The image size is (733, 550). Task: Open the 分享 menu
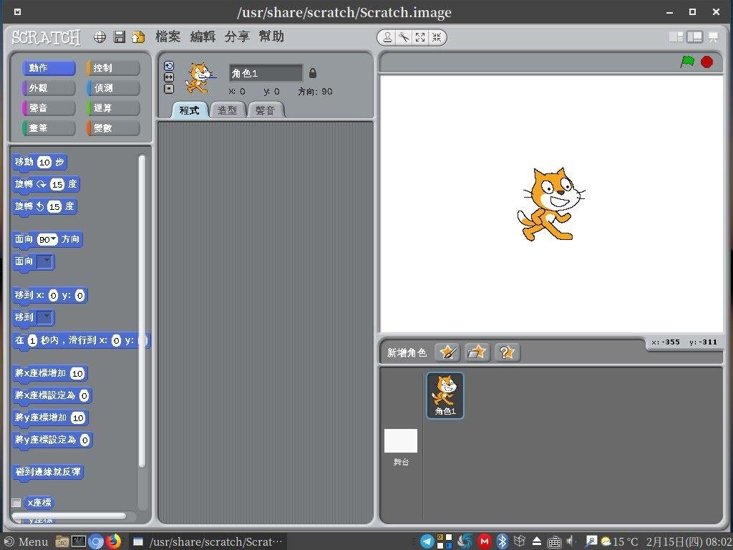237,37
